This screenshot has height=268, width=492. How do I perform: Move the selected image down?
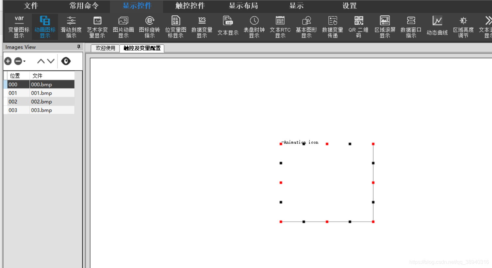click(51, 61)
